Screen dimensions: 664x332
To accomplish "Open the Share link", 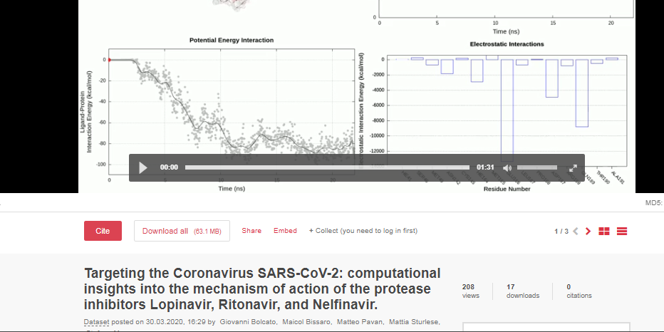I will click(251, 231).
